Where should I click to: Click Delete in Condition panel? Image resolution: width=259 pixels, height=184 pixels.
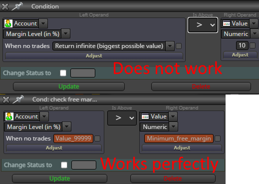[201, 86]
